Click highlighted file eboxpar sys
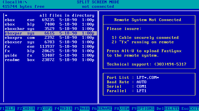The height and width of the screenshot is (111, 199). tap(51, 33)
